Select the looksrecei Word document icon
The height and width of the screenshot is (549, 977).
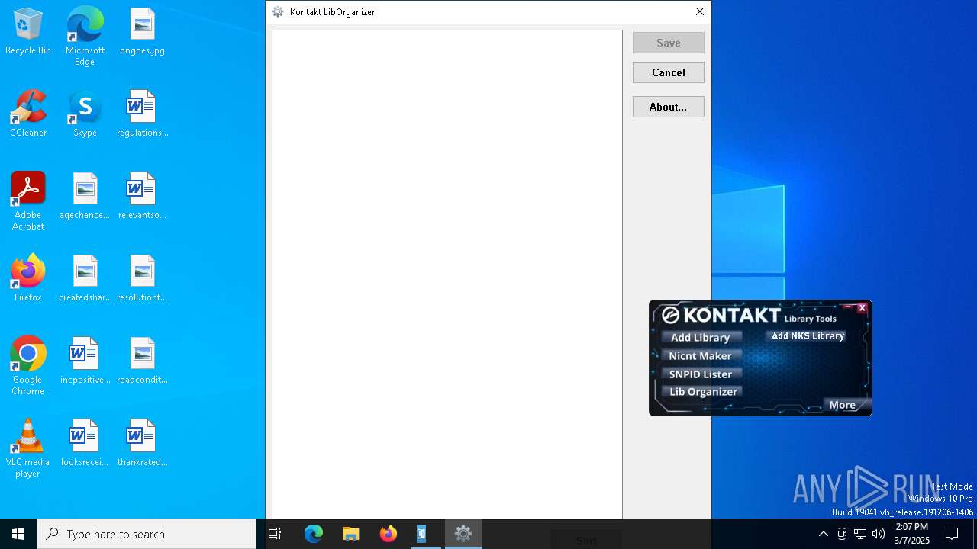click(85, 444)
